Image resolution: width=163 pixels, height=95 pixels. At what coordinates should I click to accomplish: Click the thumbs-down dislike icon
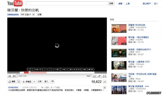point(19,82)
